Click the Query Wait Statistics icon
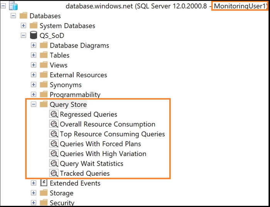270x207 pixels. [x=54, y=163]
